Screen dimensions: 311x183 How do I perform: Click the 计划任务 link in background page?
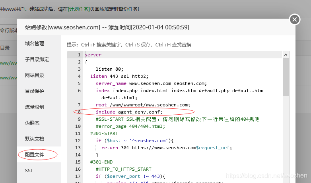tap(79, 9)
